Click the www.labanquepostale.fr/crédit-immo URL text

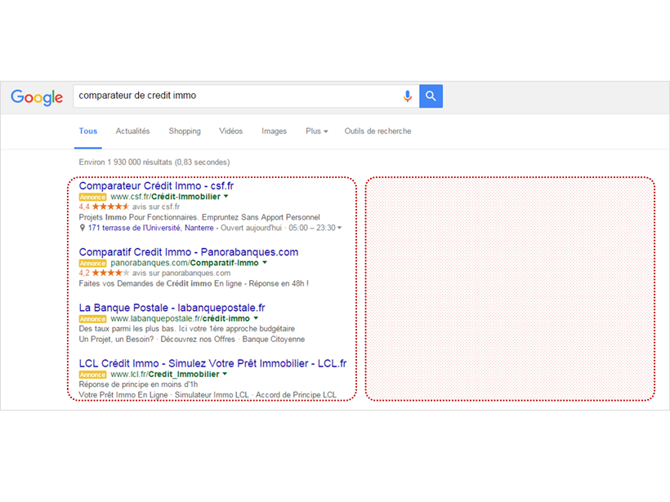click(180, 318)
